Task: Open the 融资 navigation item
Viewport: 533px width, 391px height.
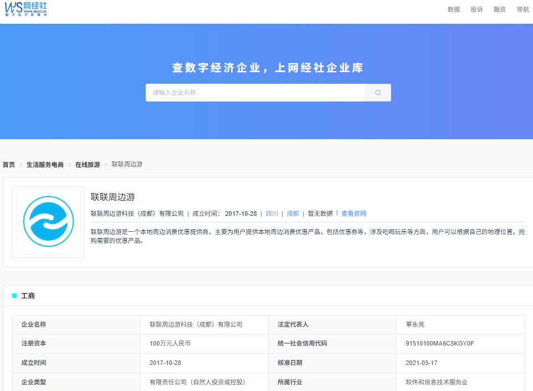Action: 499,9
